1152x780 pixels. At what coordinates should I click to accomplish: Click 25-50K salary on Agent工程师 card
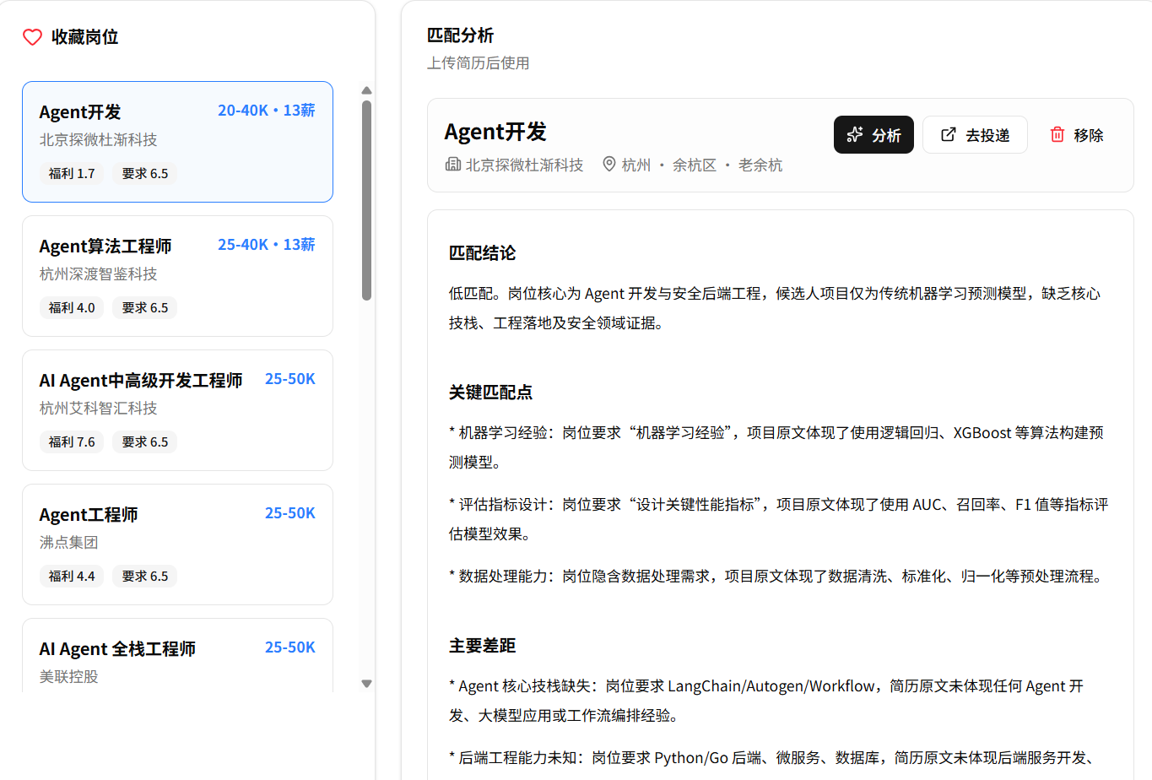coord(290,513)
